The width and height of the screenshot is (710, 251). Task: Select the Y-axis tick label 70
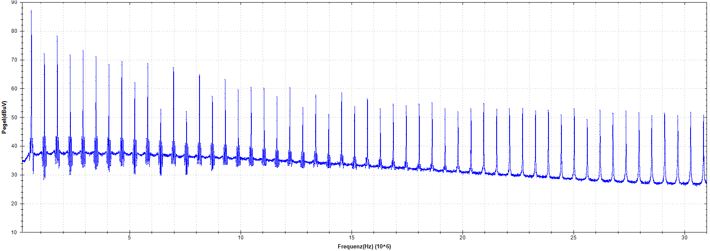click(14, 60)
